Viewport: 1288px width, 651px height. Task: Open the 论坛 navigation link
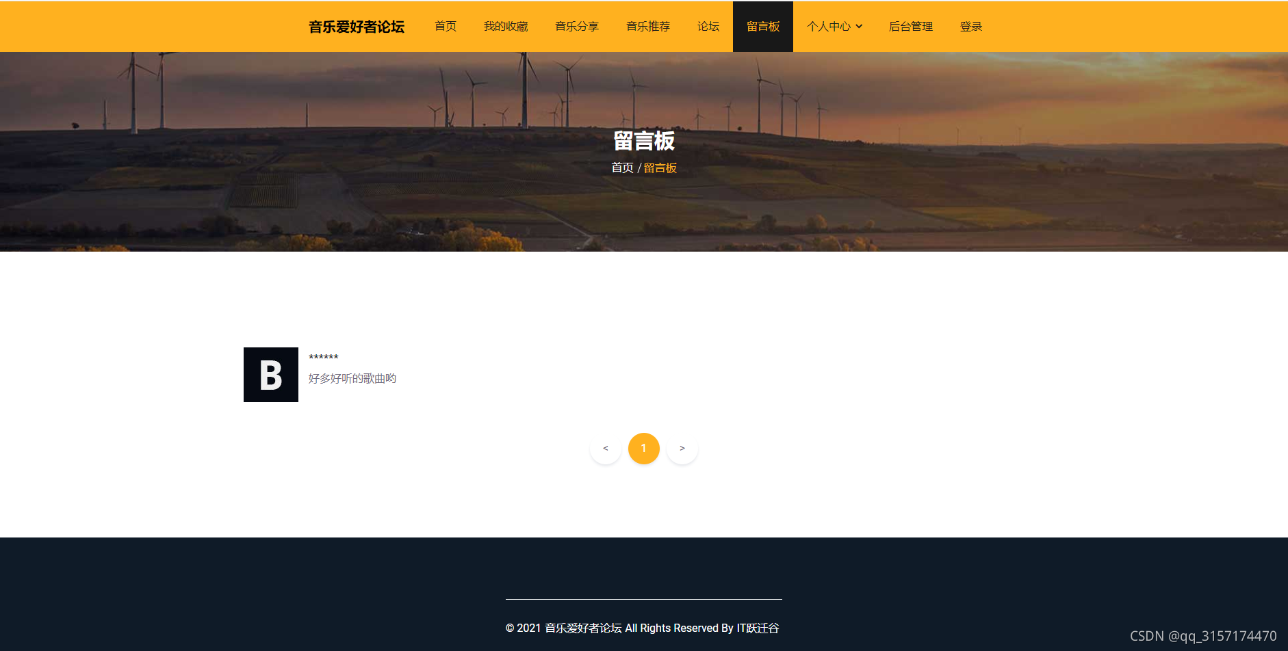click(x=708, y=27)
